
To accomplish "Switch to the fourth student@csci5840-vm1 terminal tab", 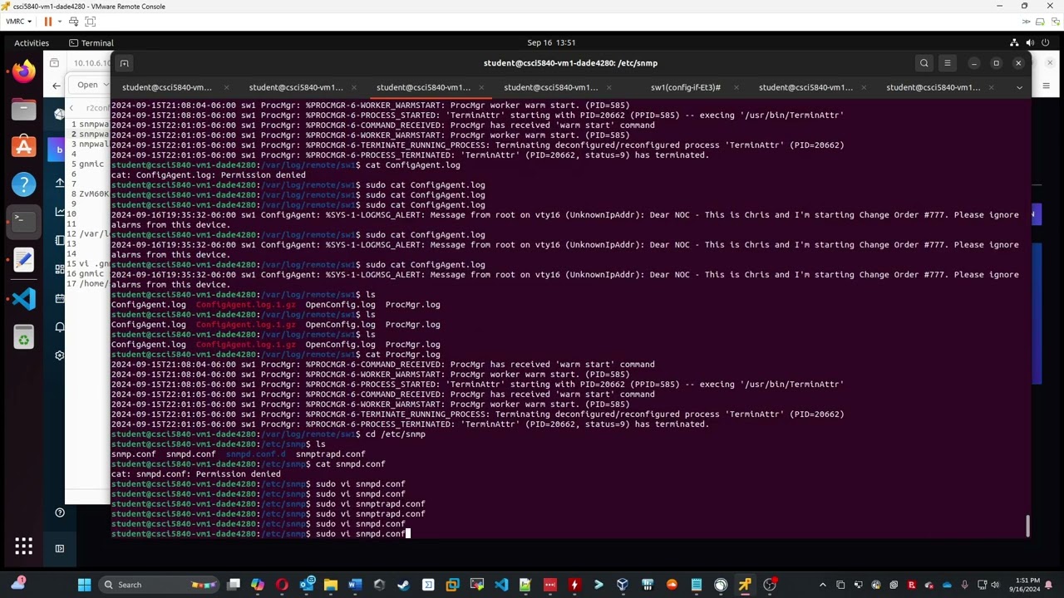I will pos(550,87).
